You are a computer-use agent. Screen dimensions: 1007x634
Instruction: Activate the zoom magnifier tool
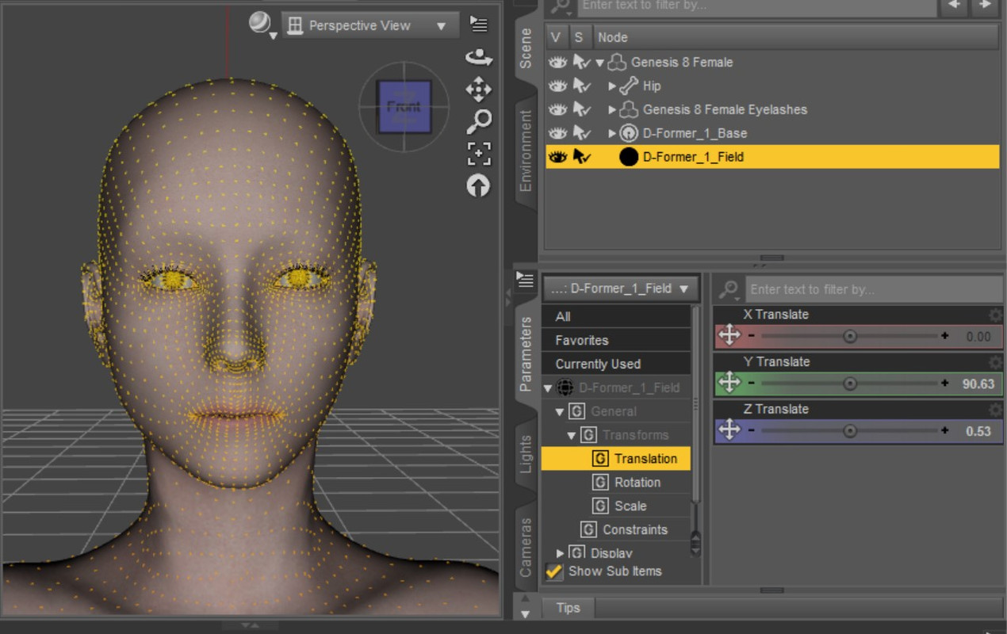click(478, 121)
